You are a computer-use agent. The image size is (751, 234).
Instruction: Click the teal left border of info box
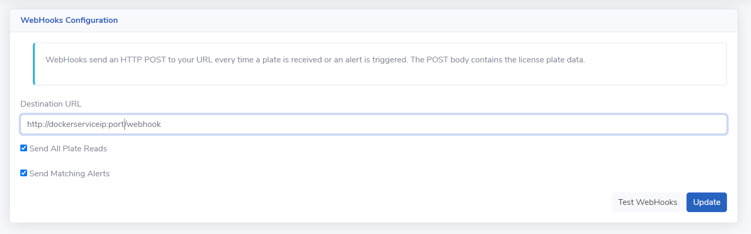34,64
